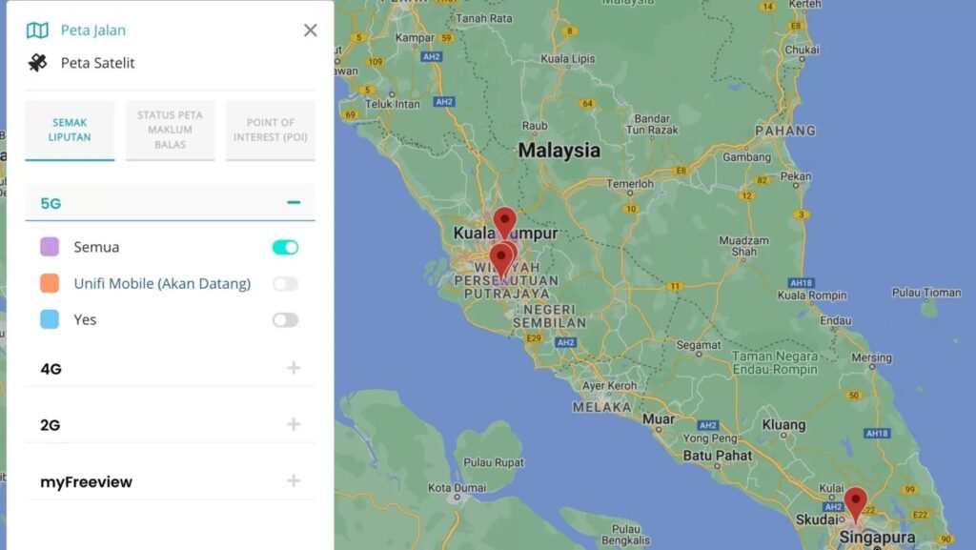Collapse the 5G section minus icon
This screenshot has width=976, height=550.
pos(294,202)
